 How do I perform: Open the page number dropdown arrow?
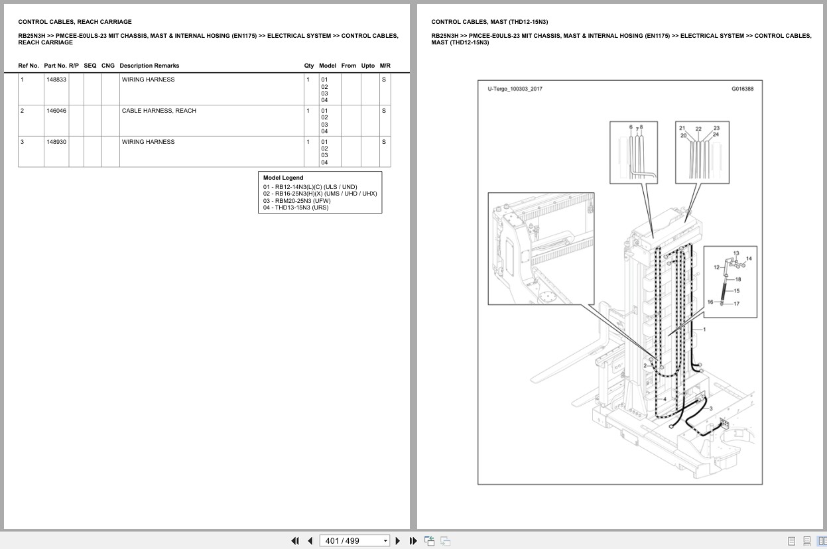click(385, 541)
